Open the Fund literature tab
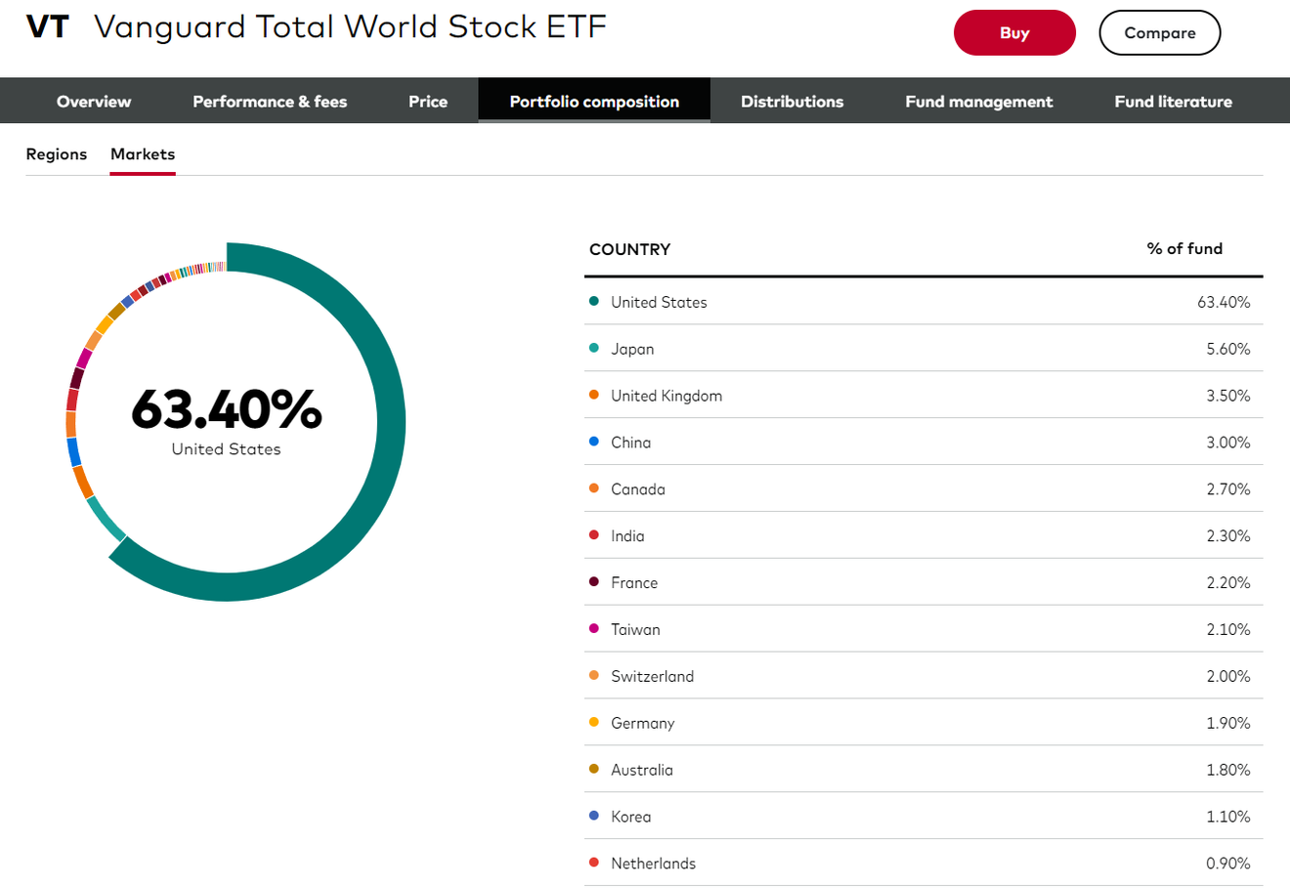 click(x=1173, y=101)
